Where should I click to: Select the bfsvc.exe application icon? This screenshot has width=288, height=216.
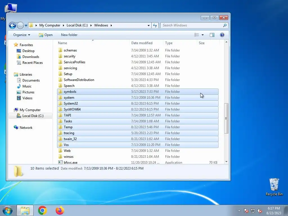point(60,162)
